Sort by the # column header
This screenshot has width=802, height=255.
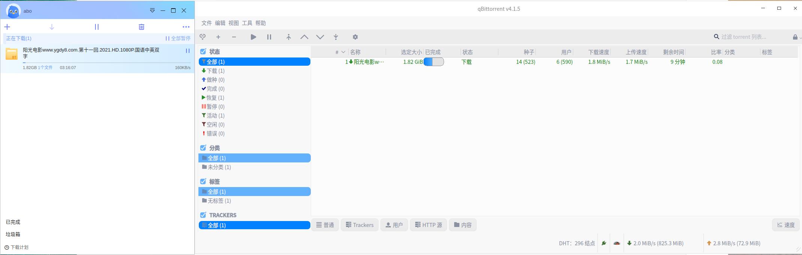(329, 52)
